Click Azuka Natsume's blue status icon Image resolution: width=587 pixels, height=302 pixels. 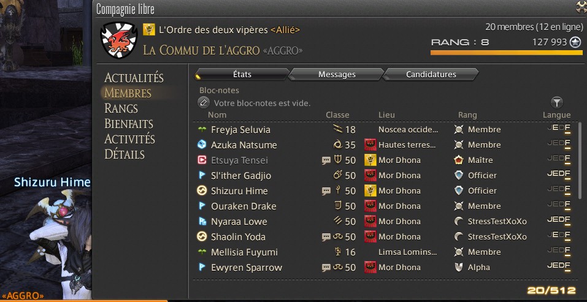(202, 145)
